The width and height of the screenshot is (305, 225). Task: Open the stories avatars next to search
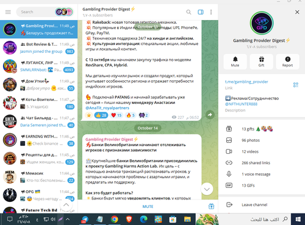64,12
